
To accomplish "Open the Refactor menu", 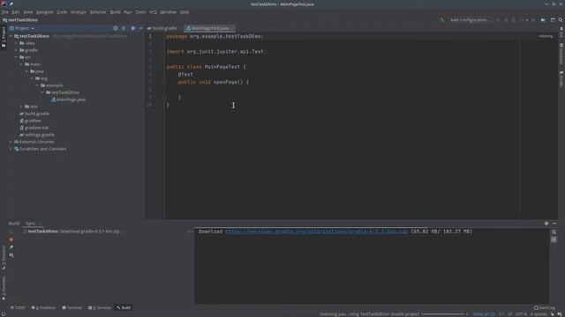I will (x=98, y=11).
